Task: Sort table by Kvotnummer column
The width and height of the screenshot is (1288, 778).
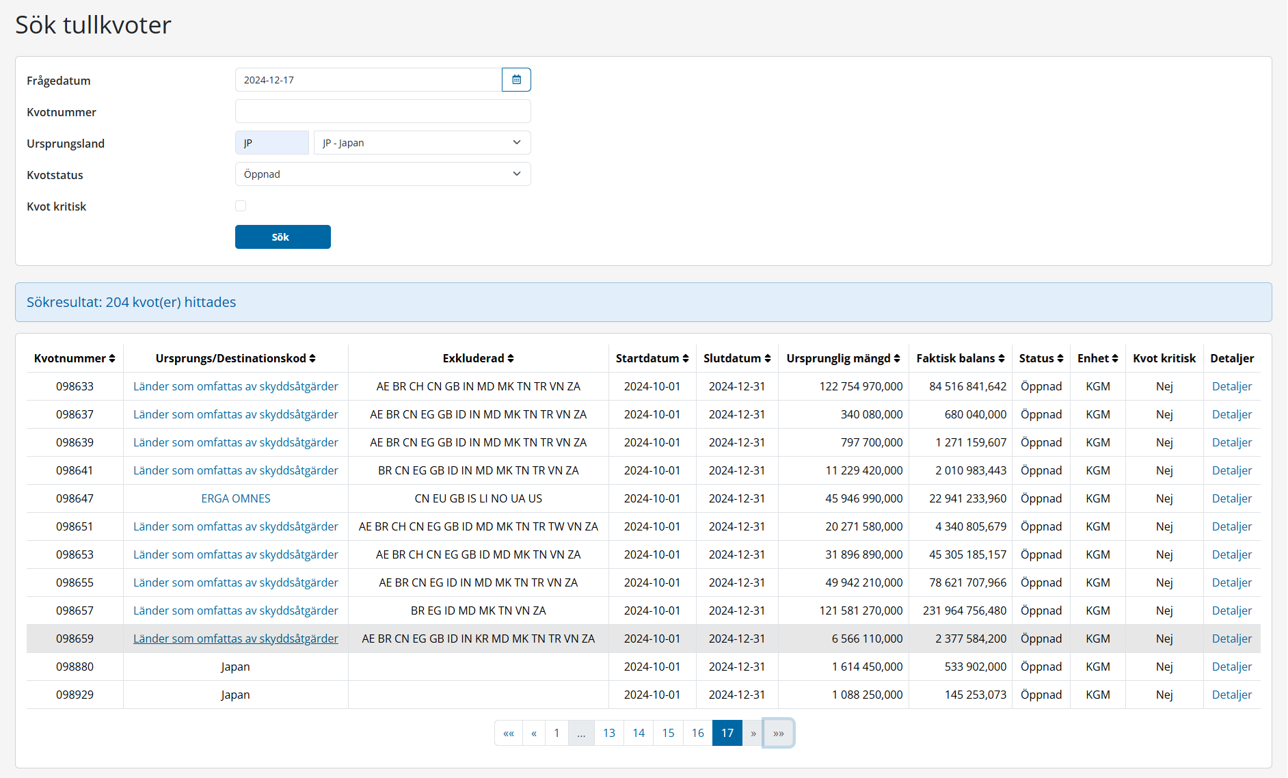Action: (x=75, y=358)
